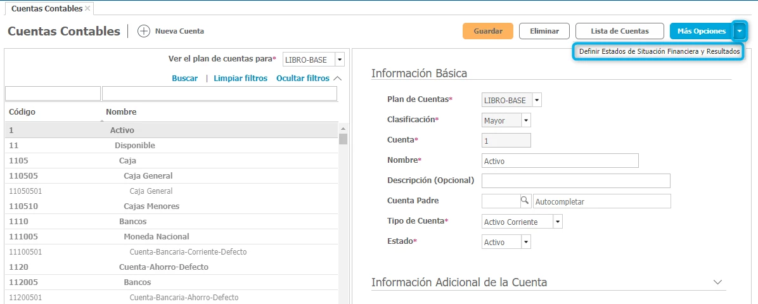Collapse filters using the chevron up icon
Screen dimensions: 758x304
coord(337,79)
